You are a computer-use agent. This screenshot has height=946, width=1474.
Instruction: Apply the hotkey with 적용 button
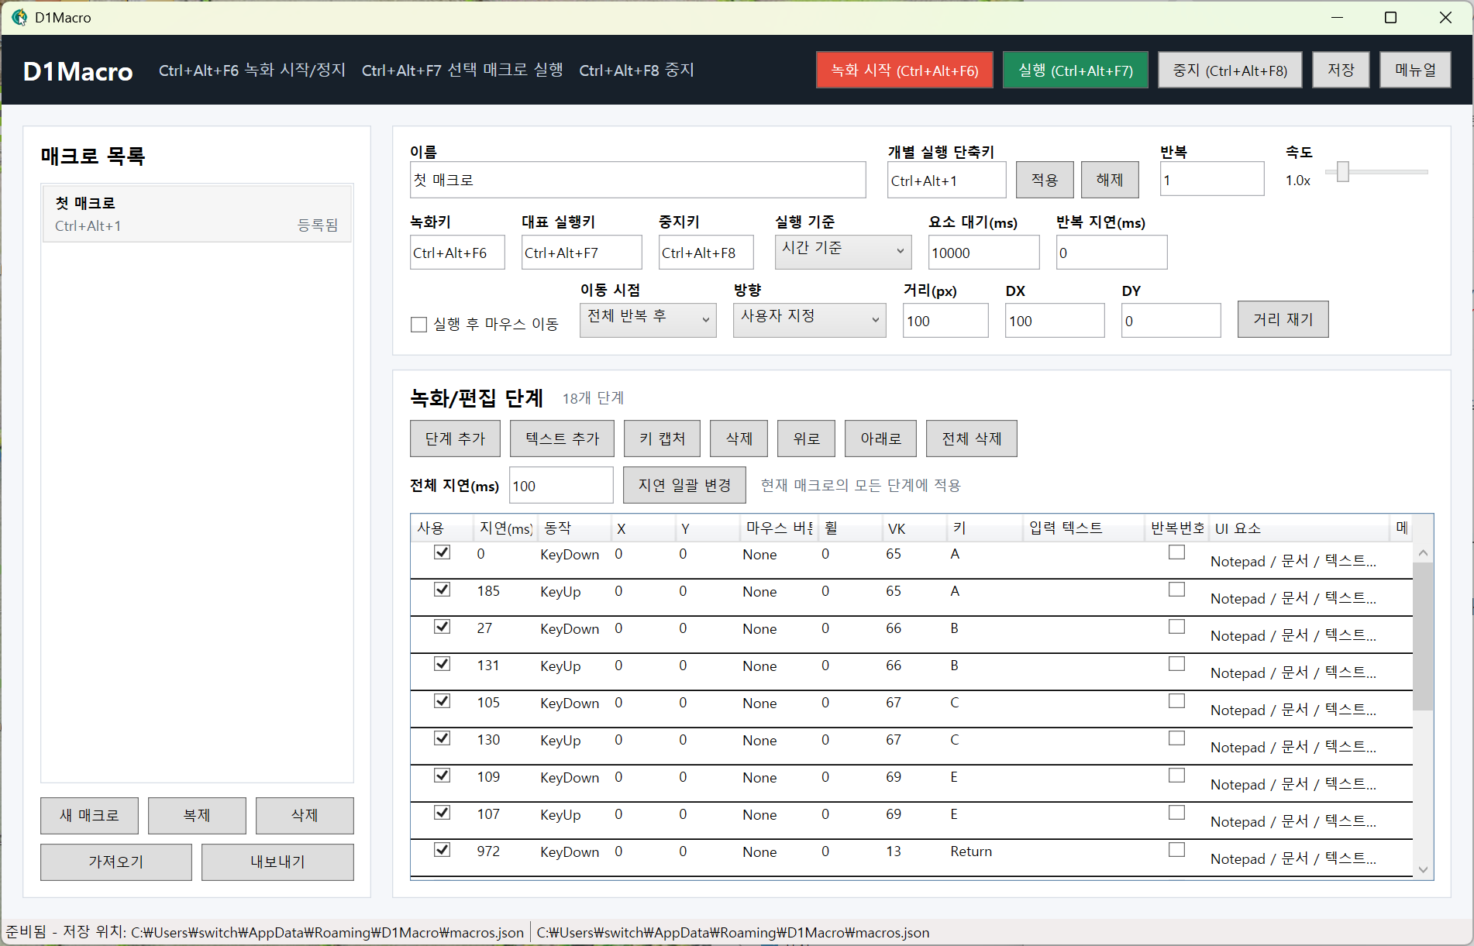pyautogui.click(x=1045, y=180)
